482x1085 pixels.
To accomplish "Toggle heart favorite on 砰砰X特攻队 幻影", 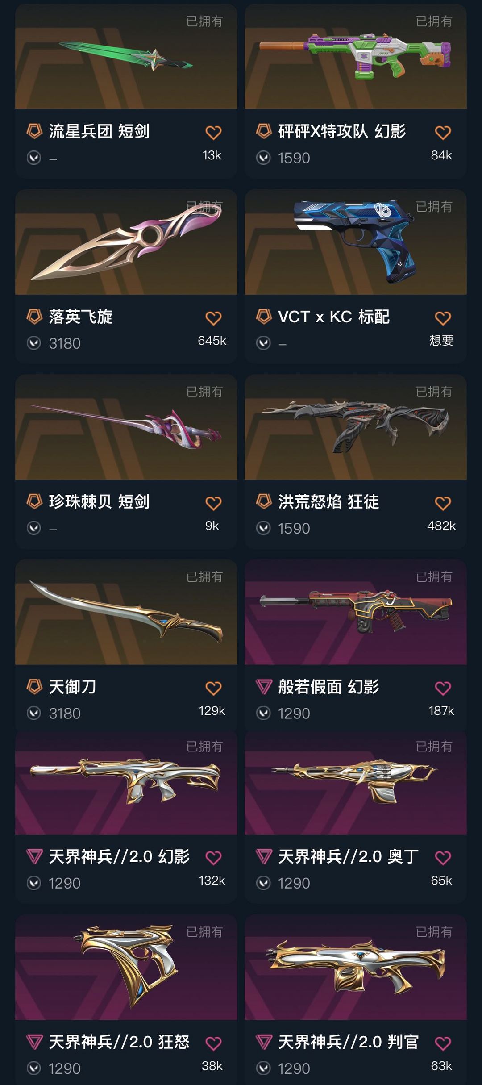I will click(443, 133).
